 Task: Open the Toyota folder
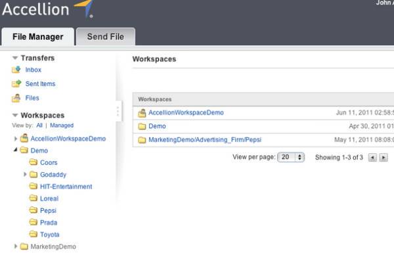(50, 235)
